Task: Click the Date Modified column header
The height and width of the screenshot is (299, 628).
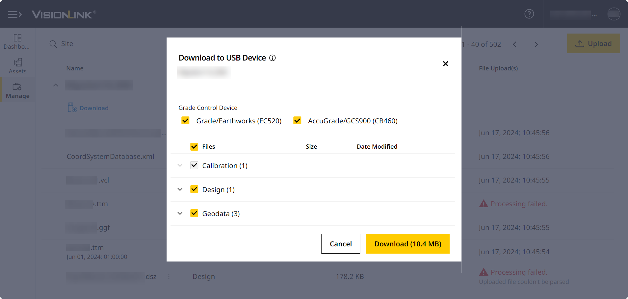Action: click(x=377, y=147)
